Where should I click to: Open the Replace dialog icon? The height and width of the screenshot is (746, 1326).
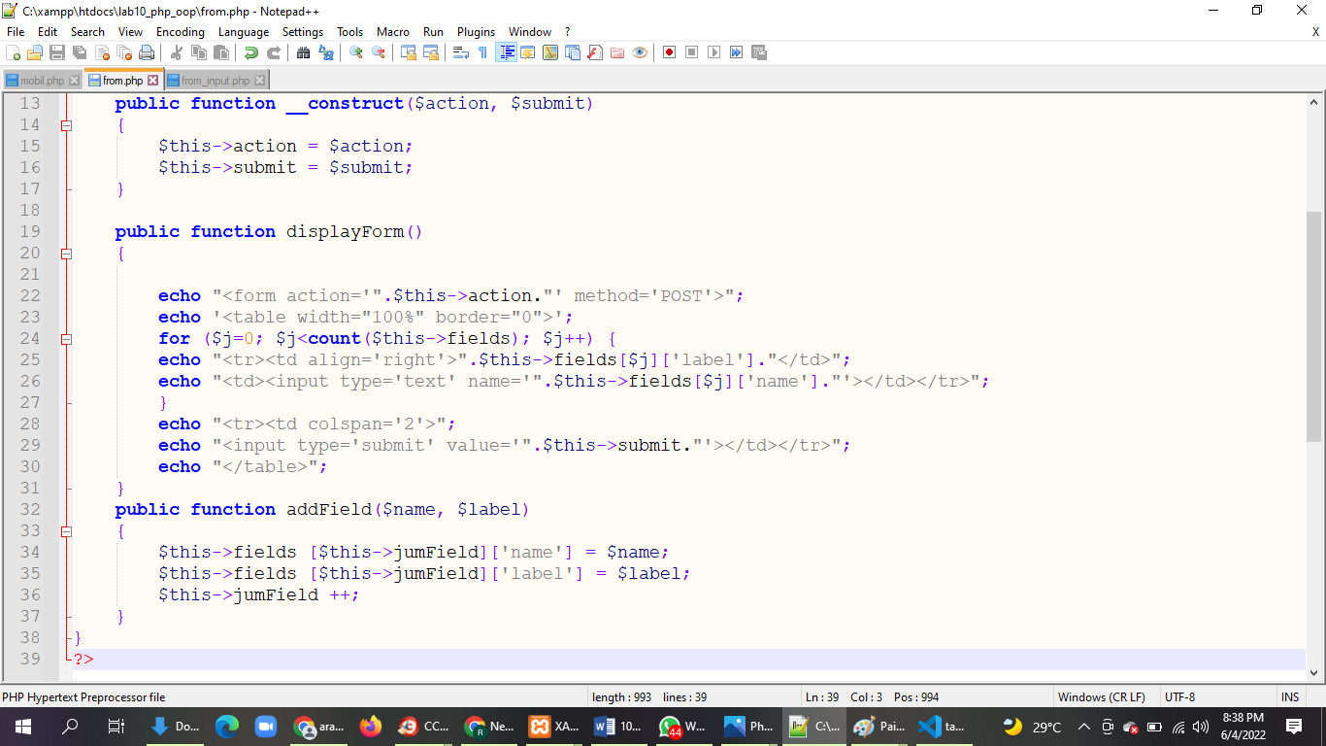coord(325,52)
